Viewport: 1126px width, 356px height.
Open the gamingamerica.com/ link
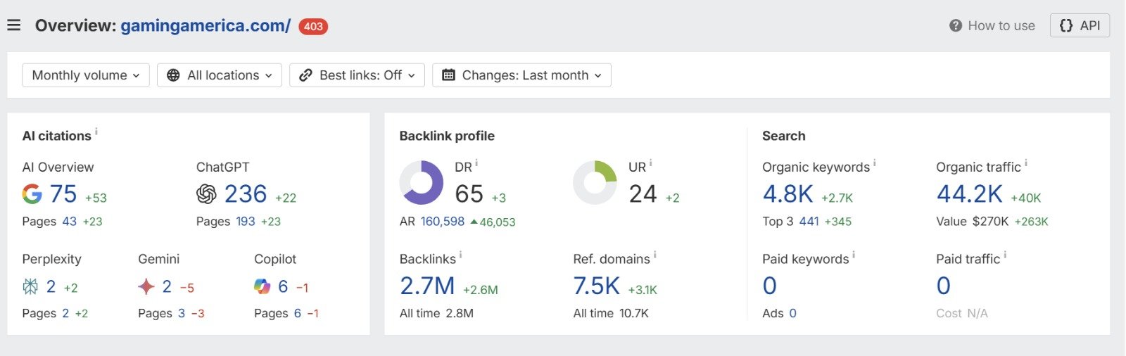205,25
